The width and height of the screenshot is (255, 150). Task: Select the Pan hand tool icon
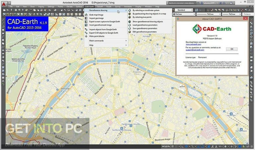click(x=62, y=10)
